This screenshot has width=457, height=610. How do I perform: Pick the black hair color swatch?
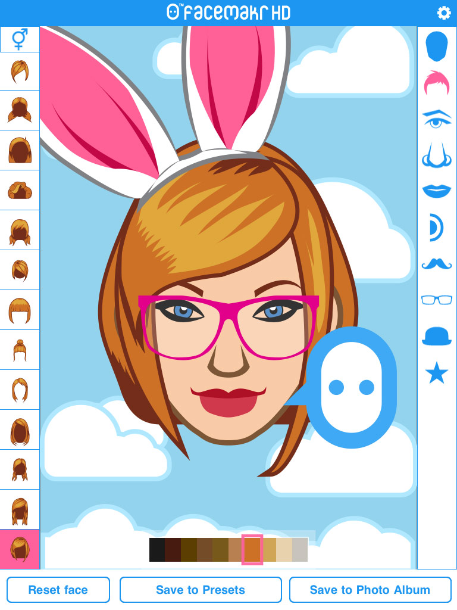[157, 550]
